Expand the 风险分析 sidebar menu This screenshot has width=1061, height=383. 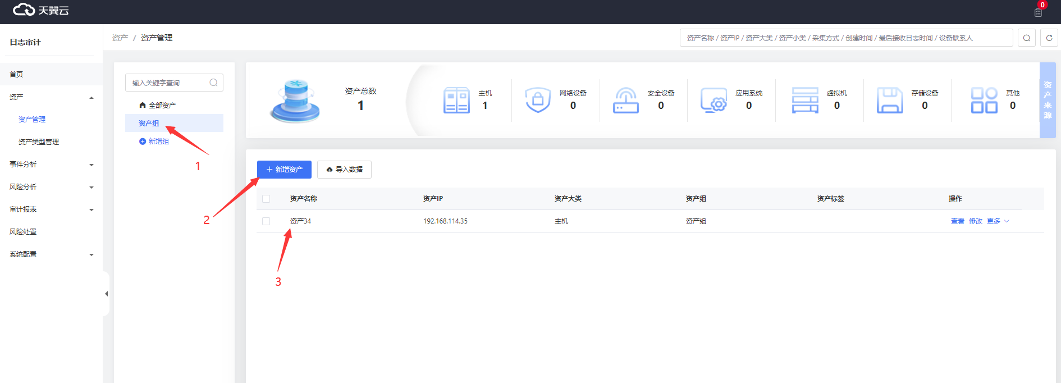pos(51,187)
